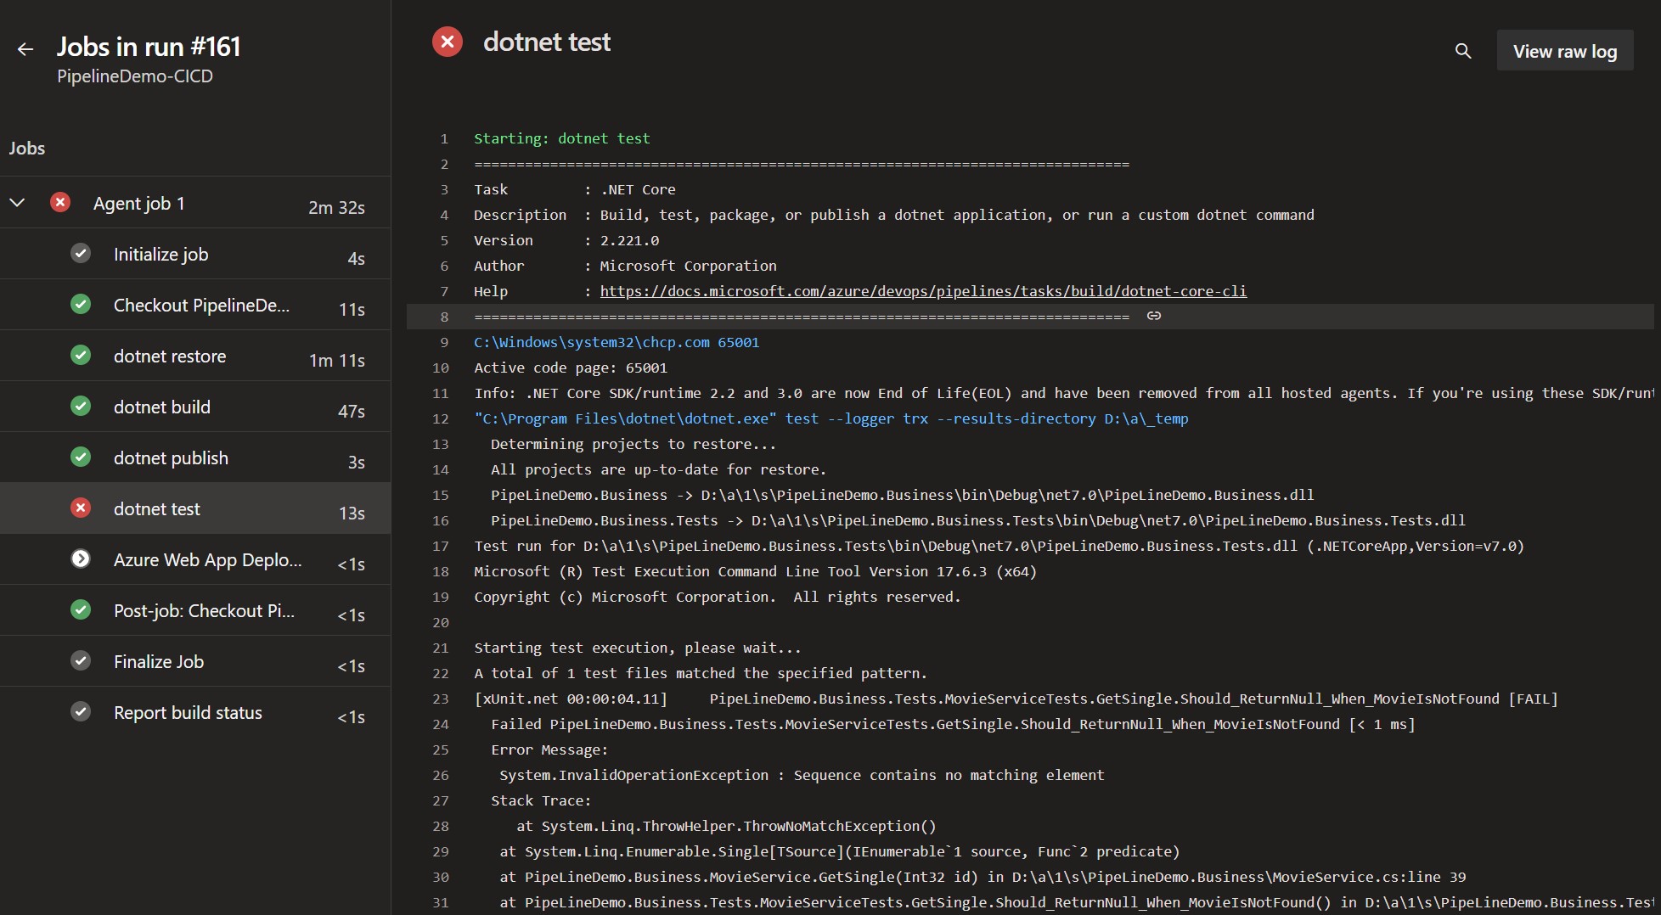
Task: View the Checkout PipelineDe... step
Action: point(201,305)
